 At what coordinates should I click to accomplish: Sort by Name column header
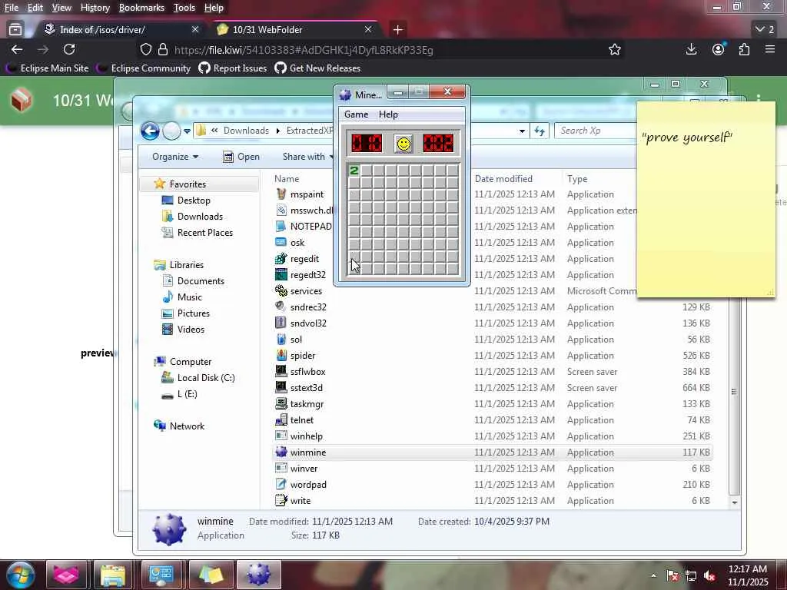tap(287, 178)
